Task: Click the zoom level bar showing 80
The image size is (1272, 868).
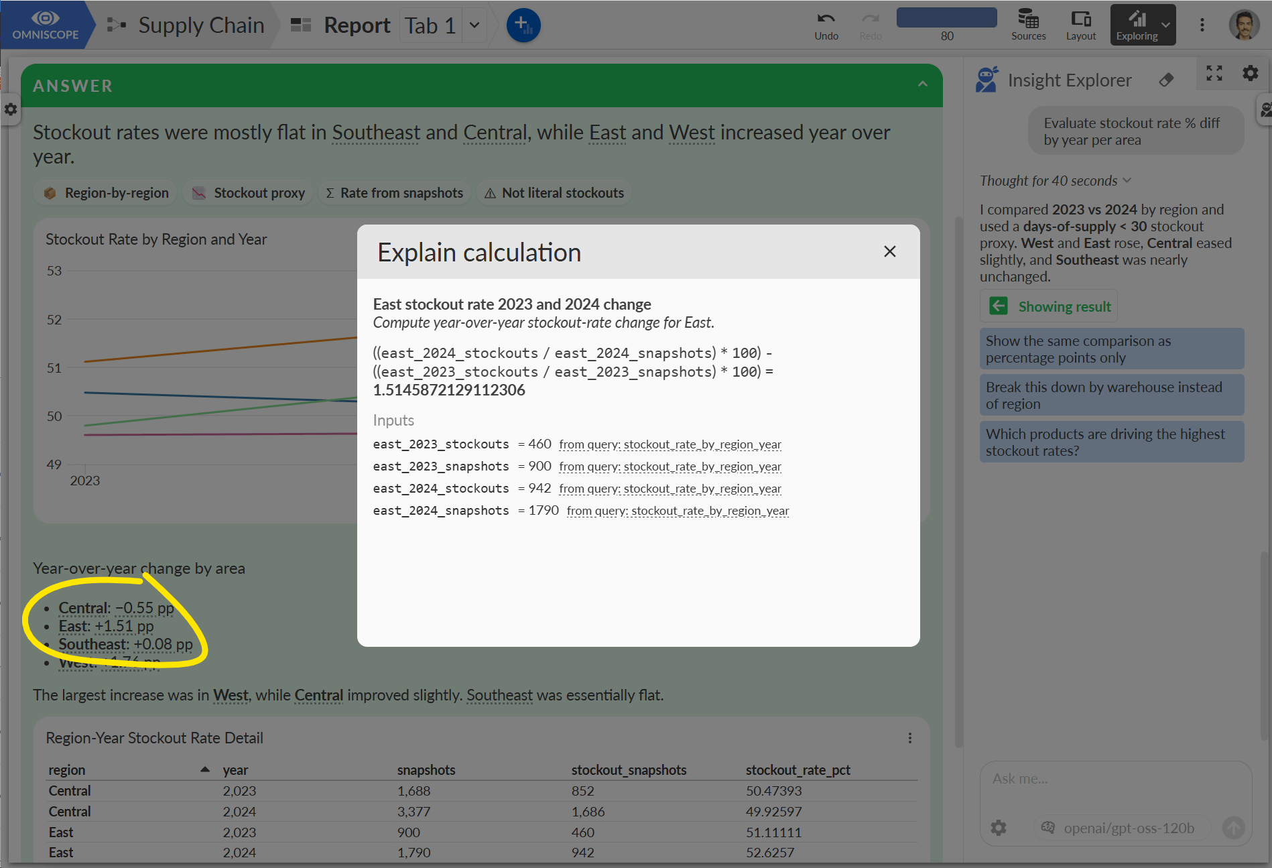Action: click(946, 18)
